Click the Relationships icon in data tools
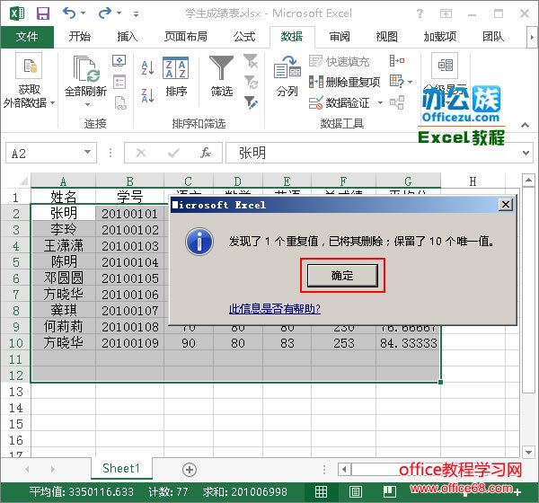 pos(397,102)
